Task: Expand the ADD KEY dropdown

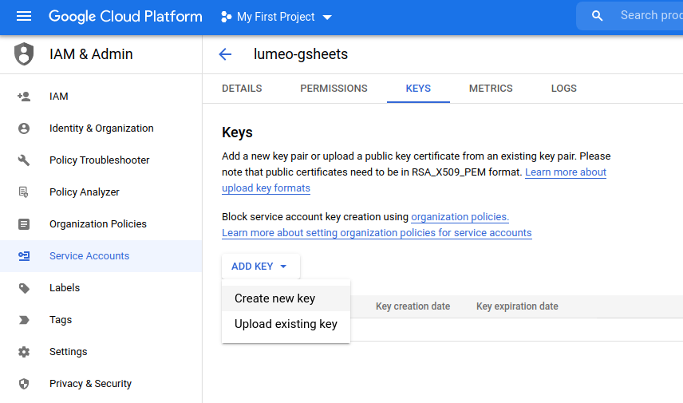Action: [260, 267]
